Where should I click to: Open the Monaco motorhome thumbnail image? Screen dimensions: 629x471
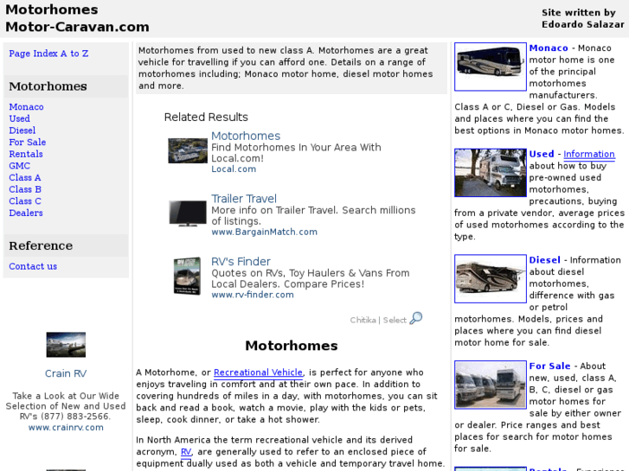491,67
